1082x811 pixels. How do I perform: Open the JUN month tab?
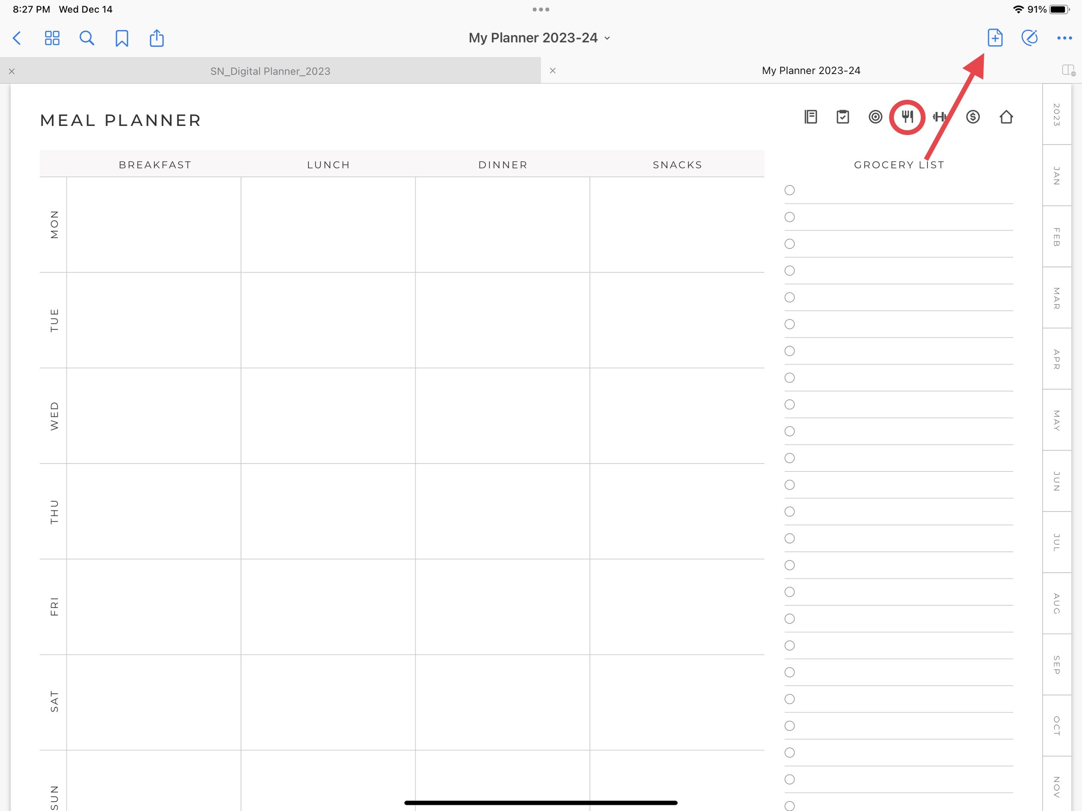click(1056, 481)
